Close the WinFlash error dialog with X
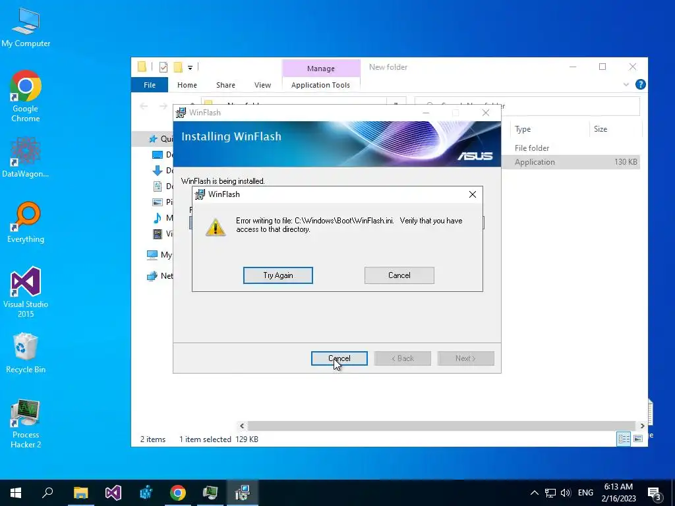The width and height of the screenshot is (675, 506). [x=472, y=194]
